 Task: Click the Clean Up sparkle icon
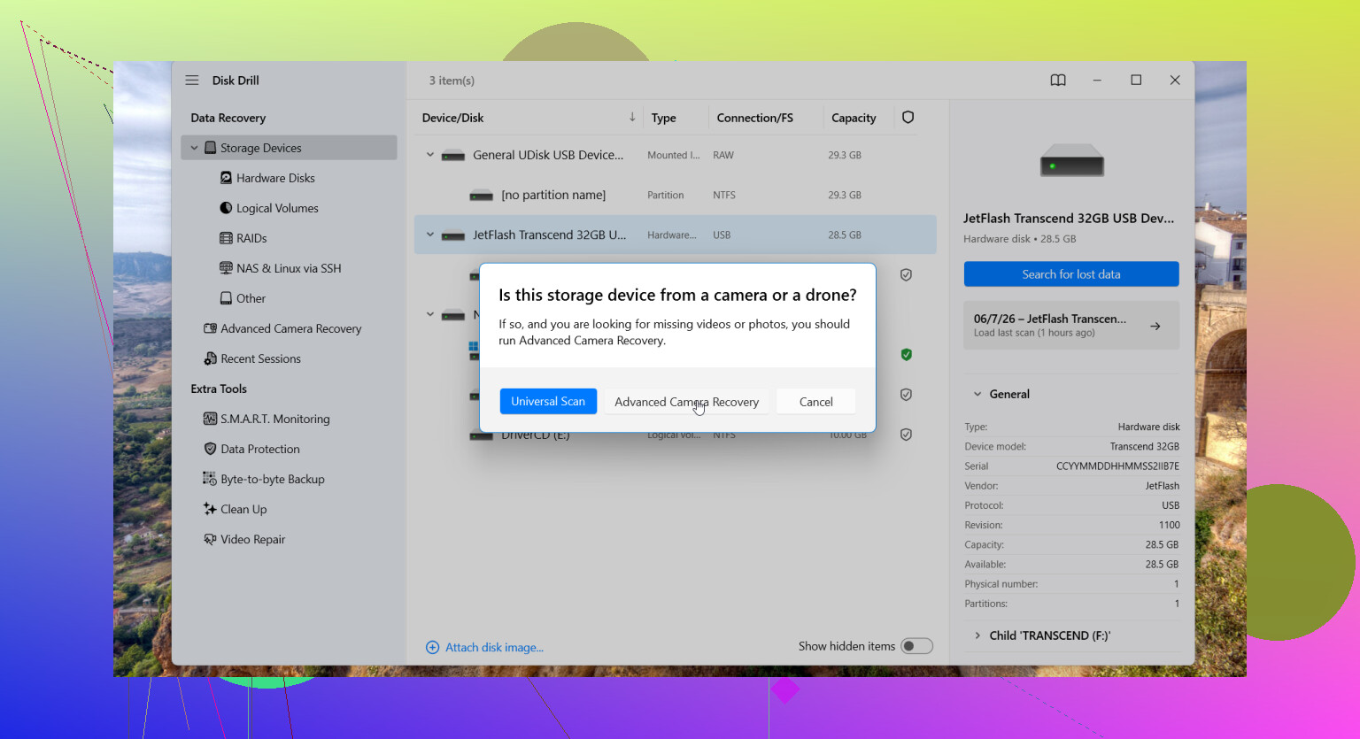coord(210,509)
